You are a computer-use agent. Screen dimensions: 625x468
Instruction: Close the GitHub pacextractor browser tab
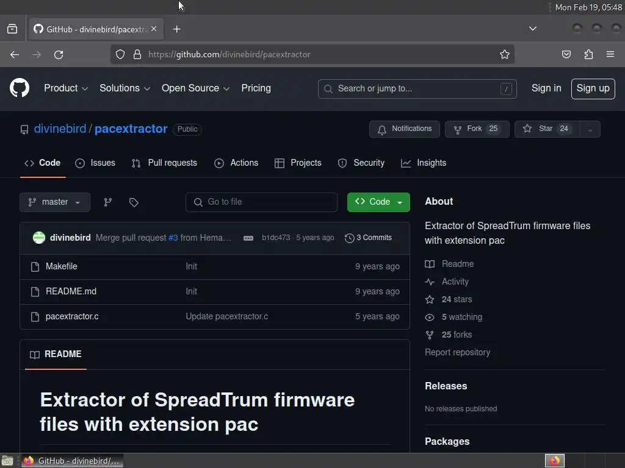[154, 29]
